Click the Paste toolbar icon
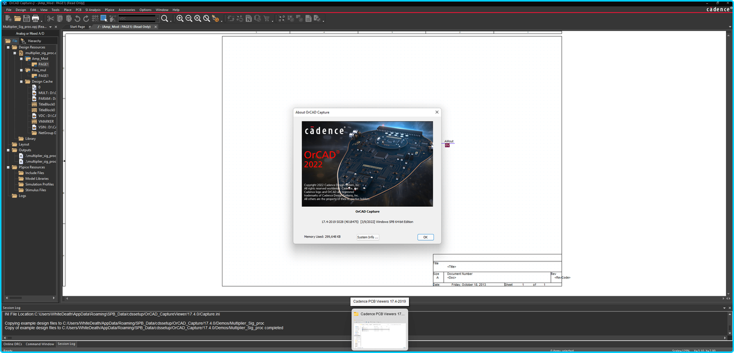 click(68, 18)
